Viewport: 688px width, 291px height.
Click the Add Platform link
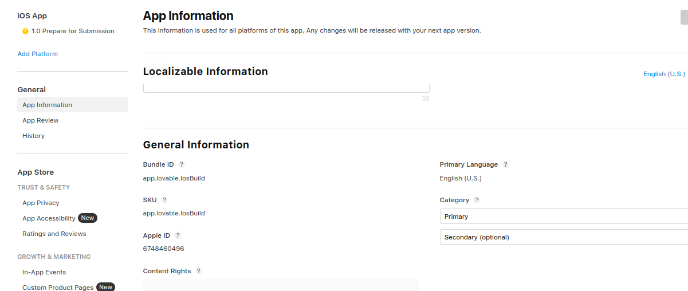[38, 54]
